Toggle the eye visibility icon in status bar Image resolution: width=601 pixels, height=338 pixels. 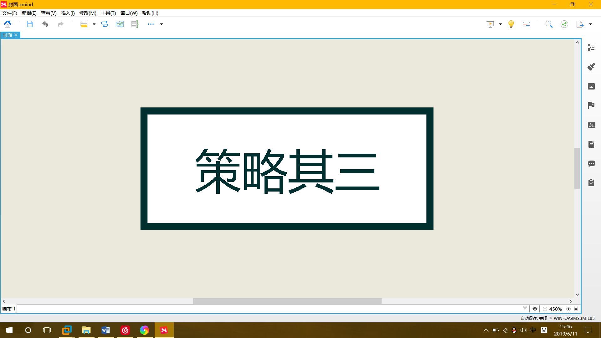coord(535,309)
